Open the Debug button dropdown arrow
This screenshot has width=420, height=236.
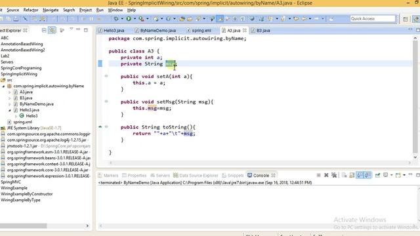122,19
